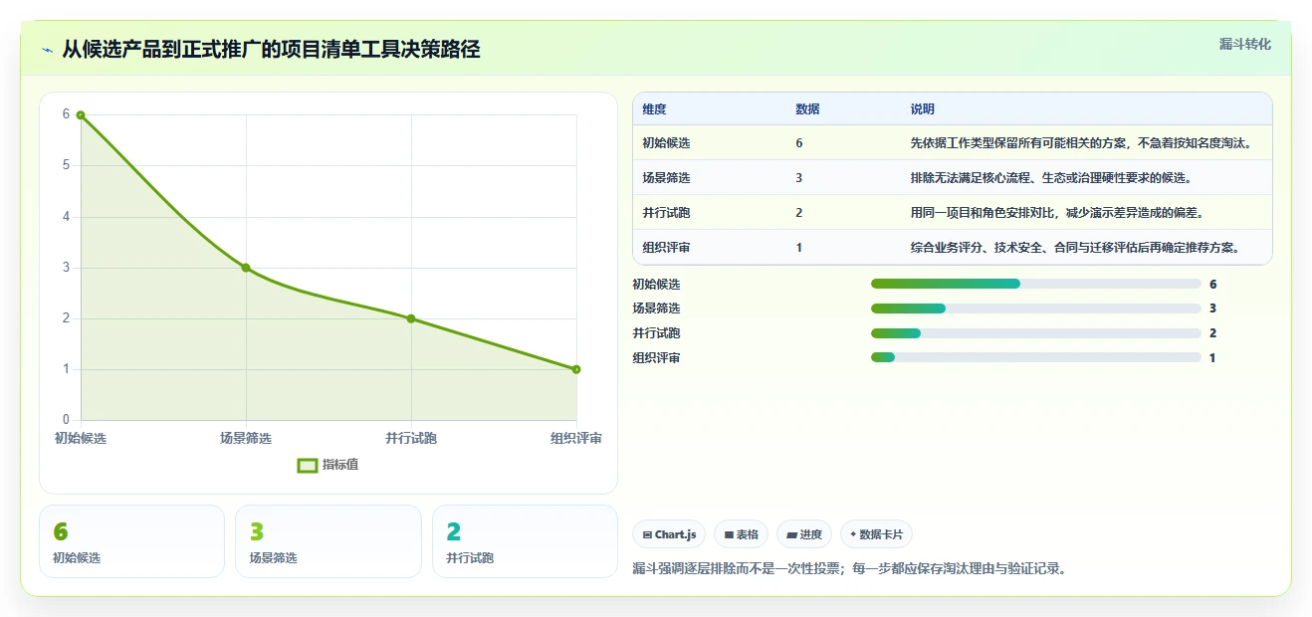Image resolution: width=1312 pixels, height=617 pixels.
Task: Select the 并行试跑 table row cell
Action: (x=666, y=213)
